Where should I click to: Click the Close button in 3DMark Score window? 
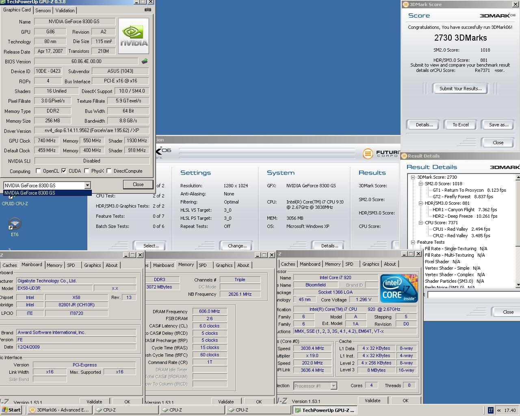coord(498,143)
